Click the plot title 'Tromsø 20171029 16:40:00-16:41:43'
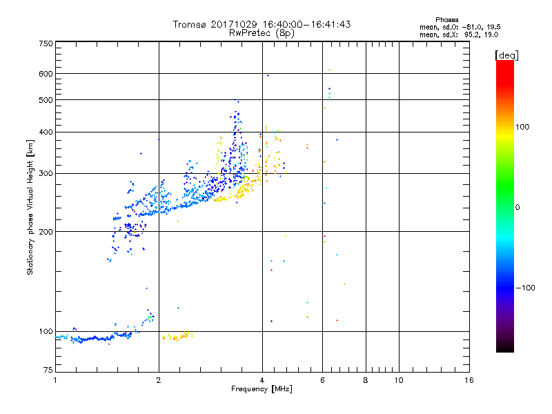552x414 pixels. point(262,24)
